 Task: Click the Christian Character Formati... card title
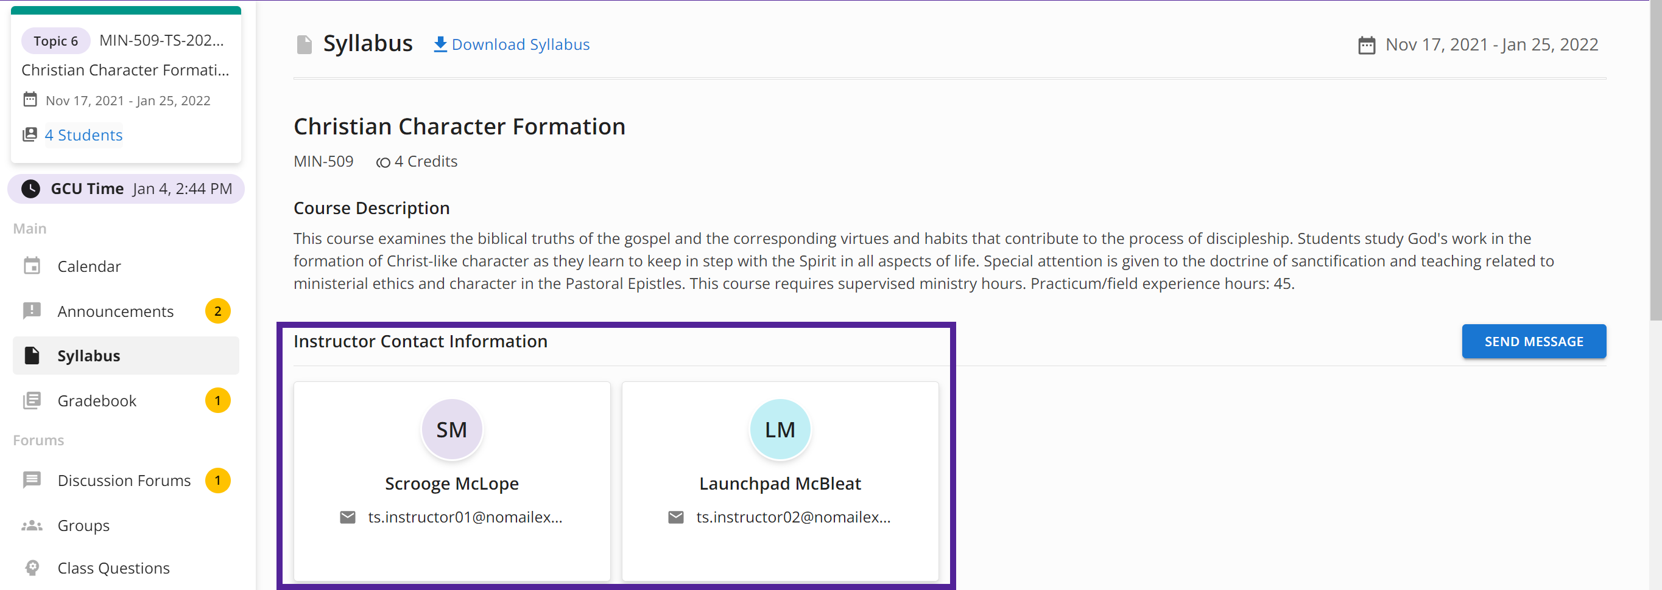[125, 70]
